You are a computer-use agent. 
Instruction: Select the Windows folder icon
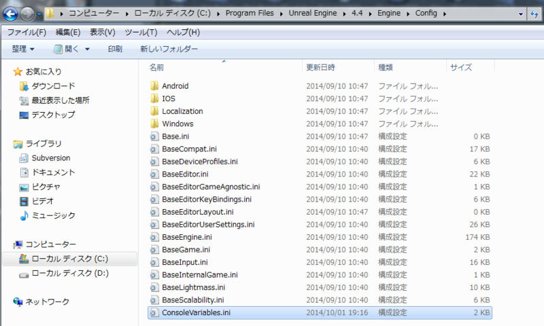[154, 124]
